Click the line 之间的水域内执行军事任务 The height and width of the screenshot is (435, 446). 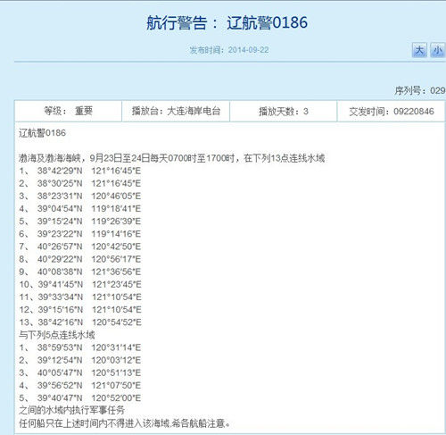[x=71, y=410]
